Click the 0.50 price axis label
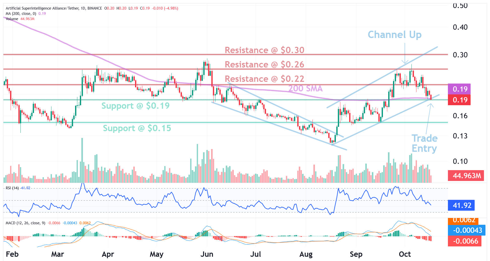 460,6
